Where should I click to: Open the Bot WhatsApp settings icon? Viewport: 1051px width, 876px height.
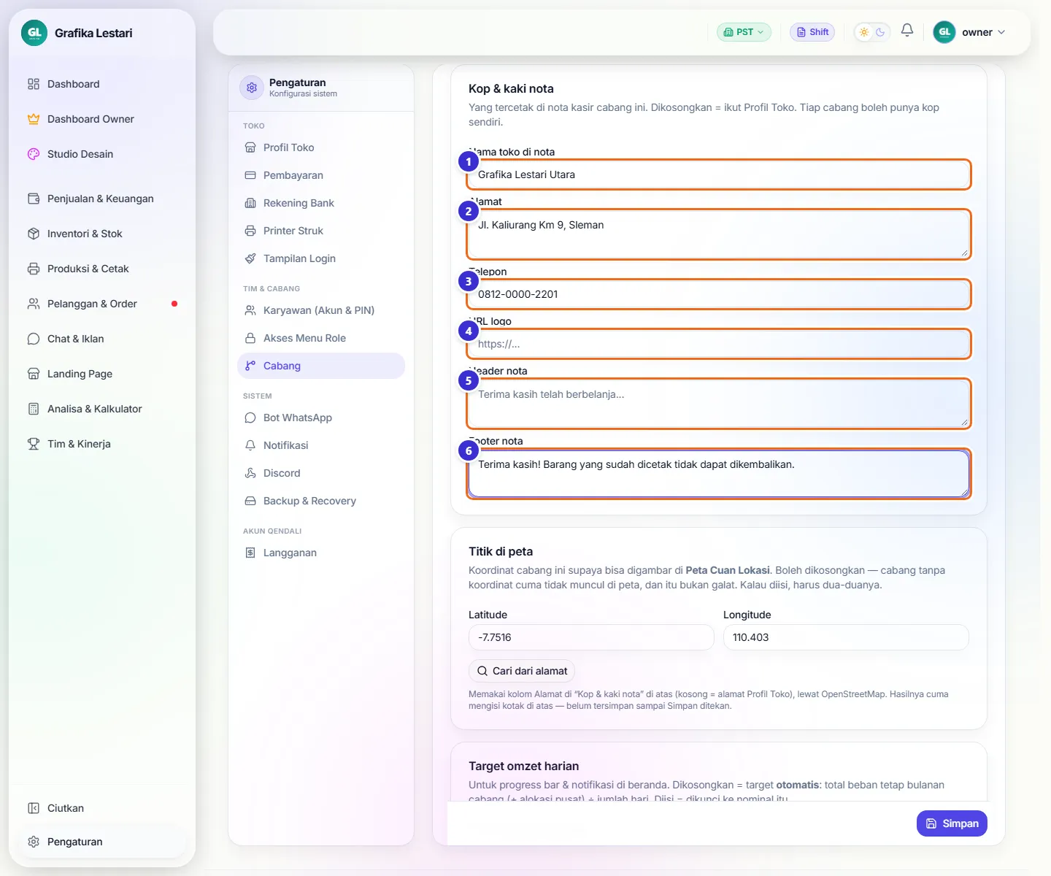pyautogui.click(x=250, y=418)
